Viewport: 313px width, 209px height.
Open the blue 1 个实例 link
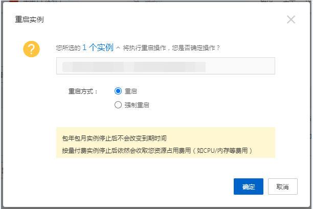pyautogui.click(x=97, y=48)
